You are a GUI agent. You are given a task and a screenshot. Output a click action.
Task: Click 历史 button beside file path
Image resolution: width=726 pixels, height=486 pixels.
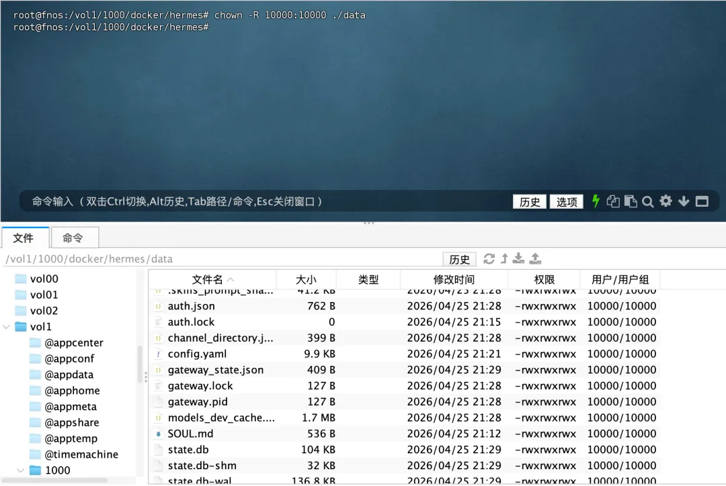click(x=459, y=259)
